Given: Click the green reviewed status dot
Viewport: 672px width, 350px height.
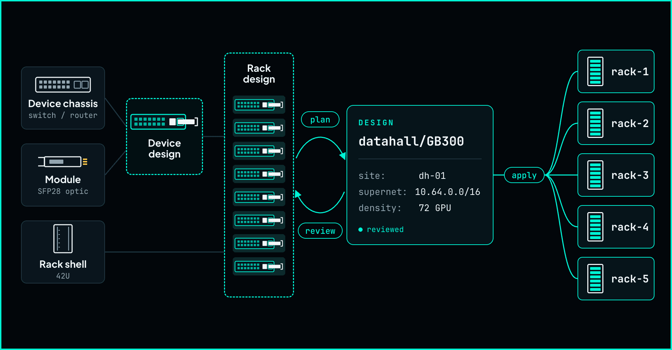Looking at the screenshot, I should coord(360,230).
